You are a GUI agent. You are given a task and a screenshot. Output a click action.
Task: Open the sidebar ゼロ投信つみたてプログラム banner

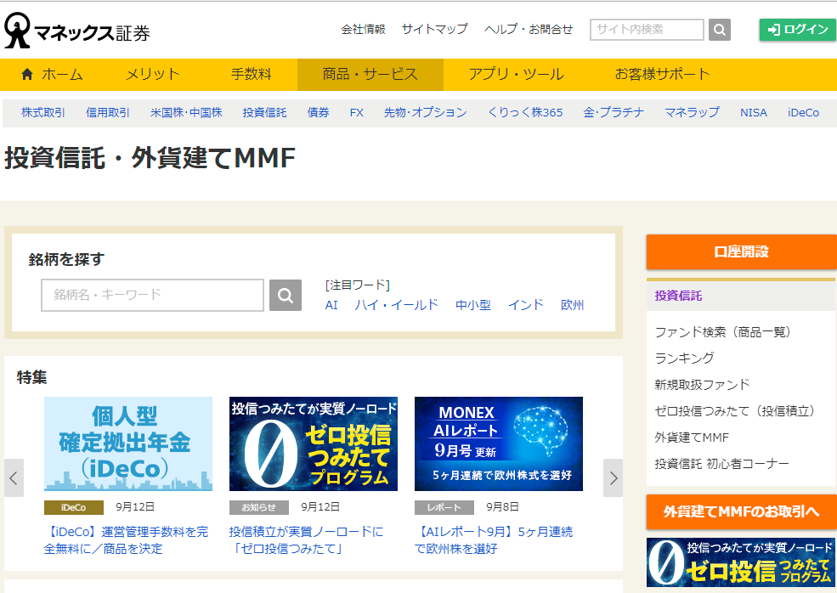(x=741, y=562)
